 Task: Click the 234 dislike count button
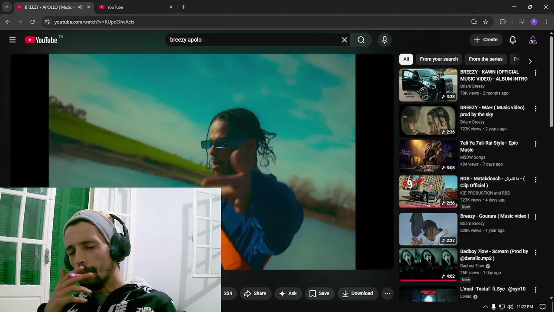coord(228,293)
